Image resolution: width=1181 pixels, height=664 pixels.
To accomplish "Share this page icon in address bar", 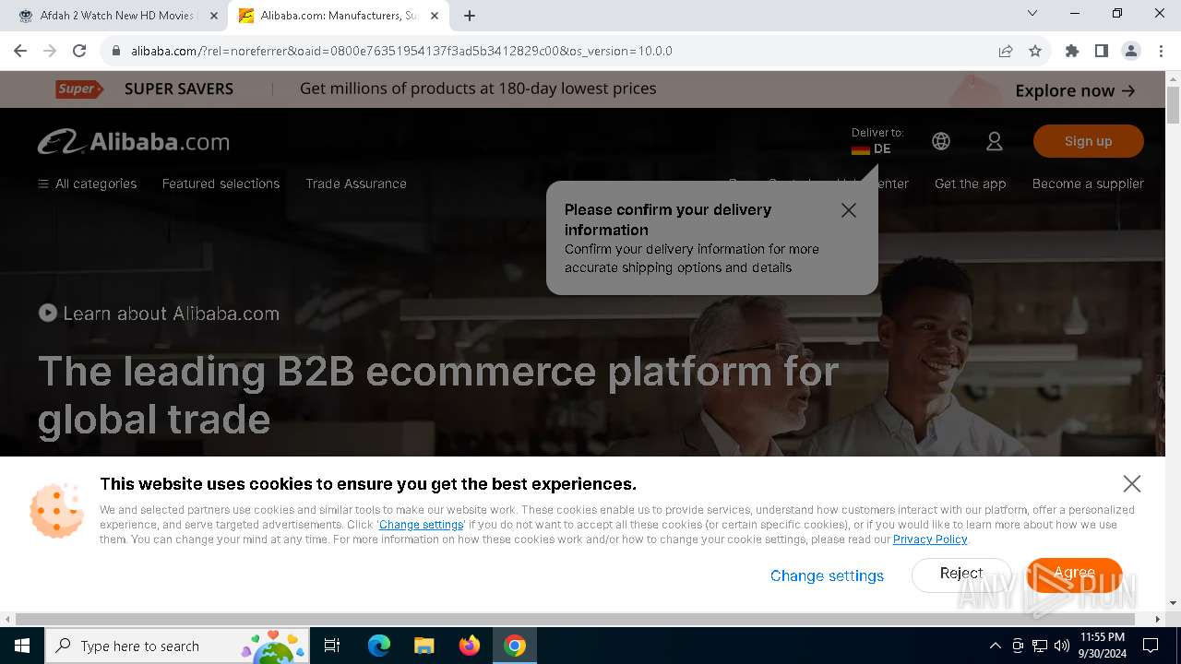I will click(x=1006, y=51).
